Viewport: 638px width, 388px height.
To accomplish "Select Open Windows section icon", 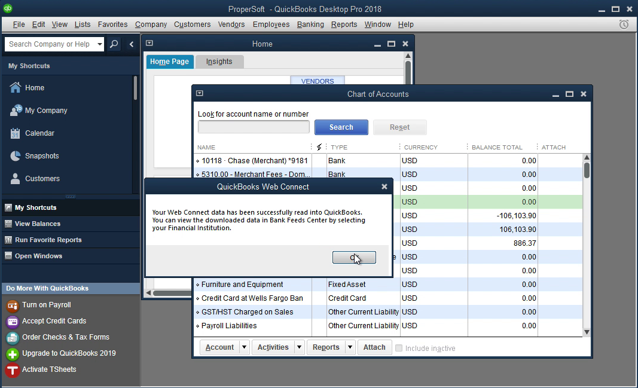I will click(x=8, y=256).
